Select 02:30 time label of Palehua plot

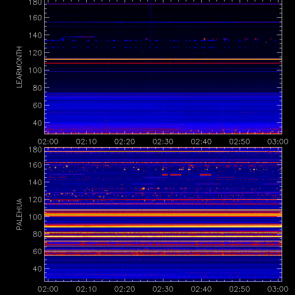(x=163, y=289)
